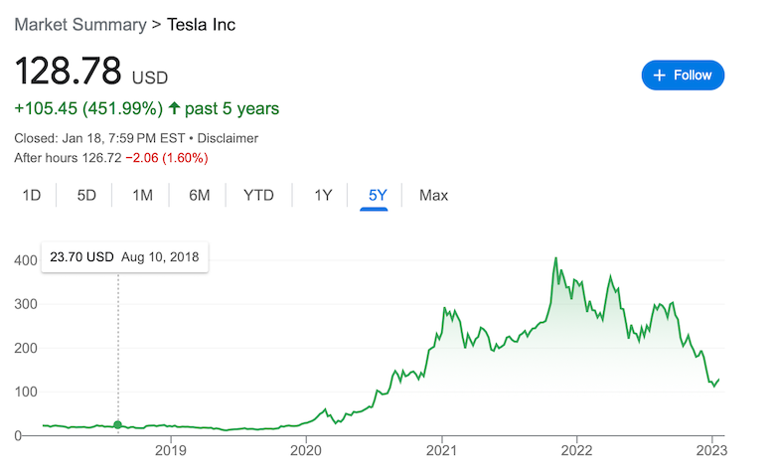The height and width of the screenshot is (475, 775).
Task: Click the plus icon on Follow
Action: (x=658, y=76)
